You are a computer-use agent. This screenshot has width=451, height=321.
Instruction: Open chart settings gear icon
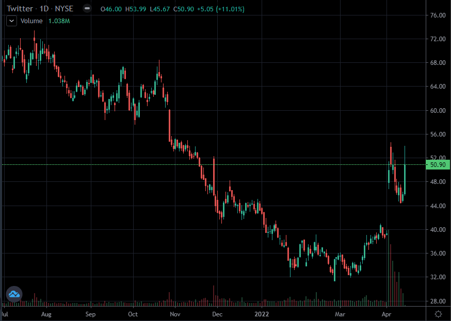coord(438,314)
